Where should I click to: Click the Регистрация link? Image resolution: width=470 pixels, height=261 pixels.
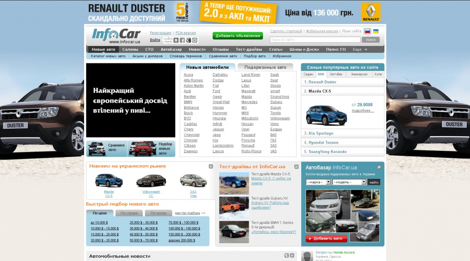point(160,33)
